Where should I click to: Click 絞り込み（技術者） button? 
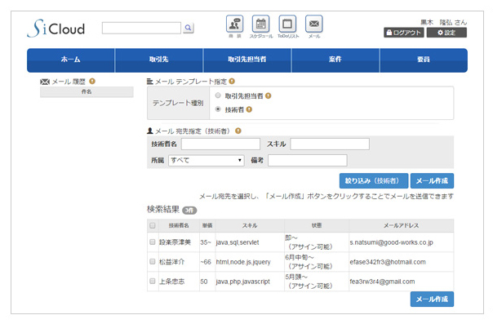(x=374, y=180)
